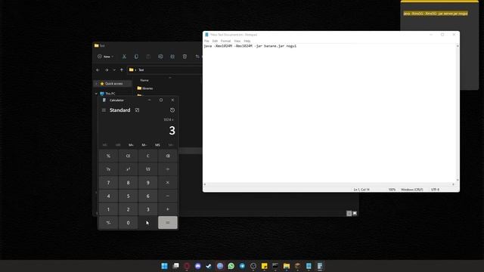Click digit 7 on Calculator
Image resolution: width=484 pixels, height=272 pixels.
[108, 183]
